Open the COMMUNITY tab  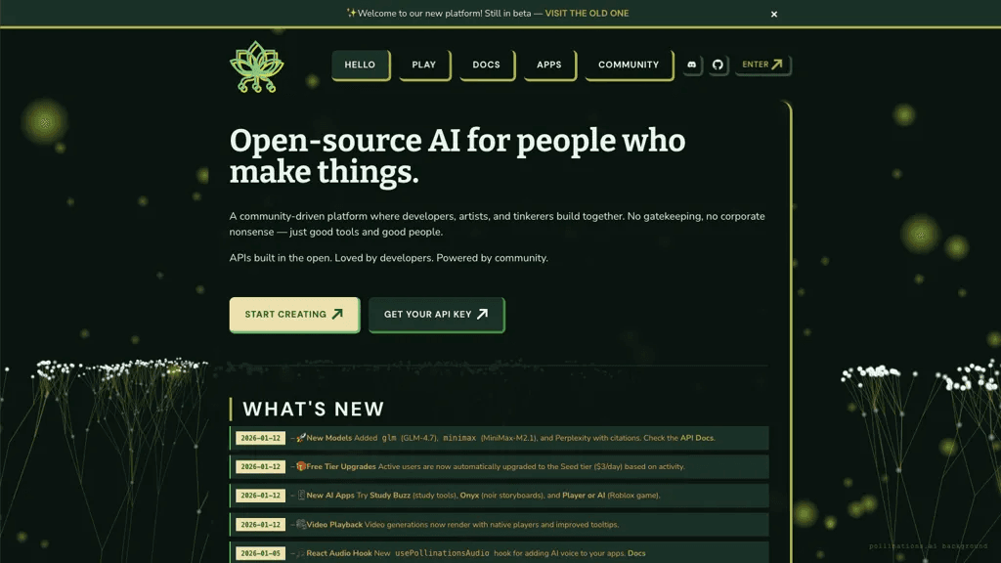(629, 65)
